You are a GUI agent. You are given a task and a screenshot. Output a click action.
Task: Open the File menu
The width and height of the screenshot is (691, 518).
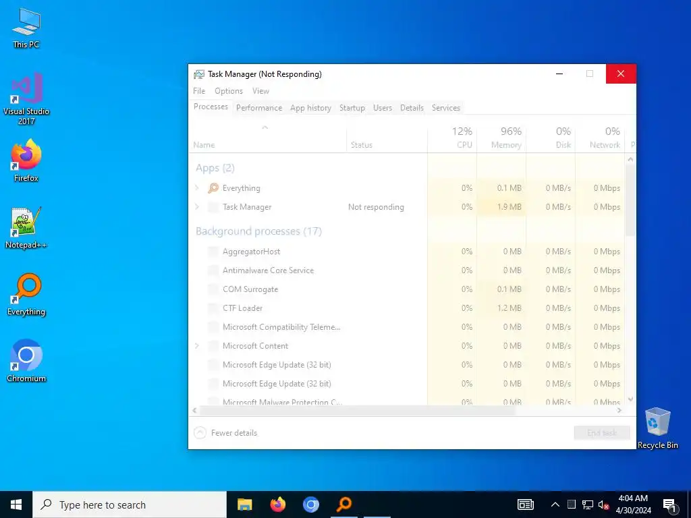pos(199,91)
